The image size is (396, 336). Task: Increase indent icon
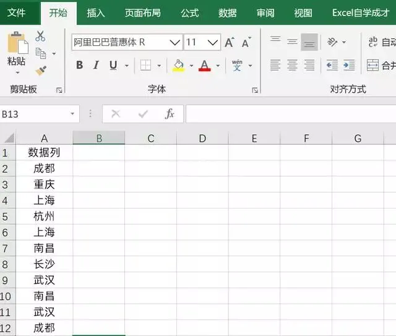click(349, 66)
